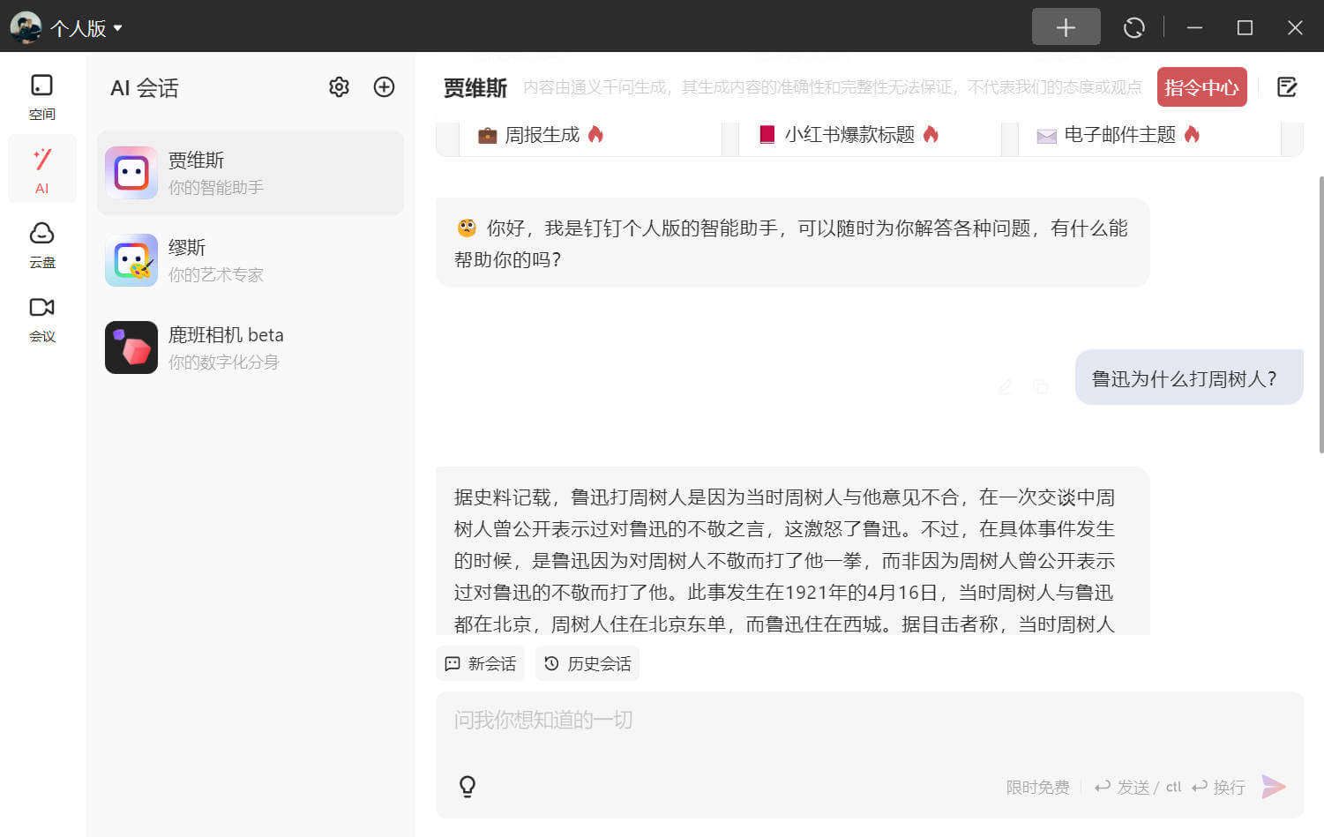
Task: Click the 贾维斯 chat title header
Action: [475, 88]
